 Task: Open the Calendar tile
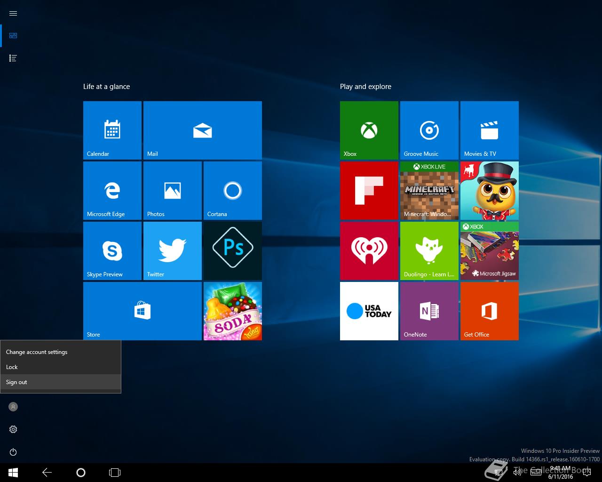coord(112,130)
